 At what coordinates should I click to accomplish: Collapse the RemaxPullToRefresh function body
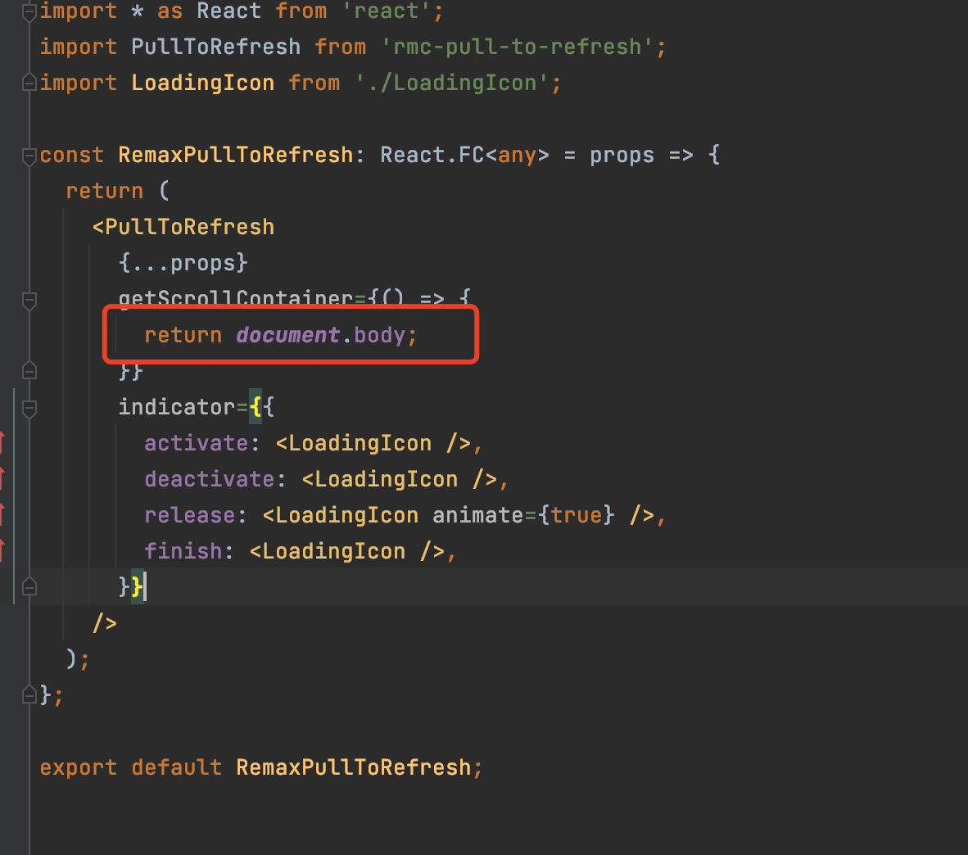tap(29, 154)
